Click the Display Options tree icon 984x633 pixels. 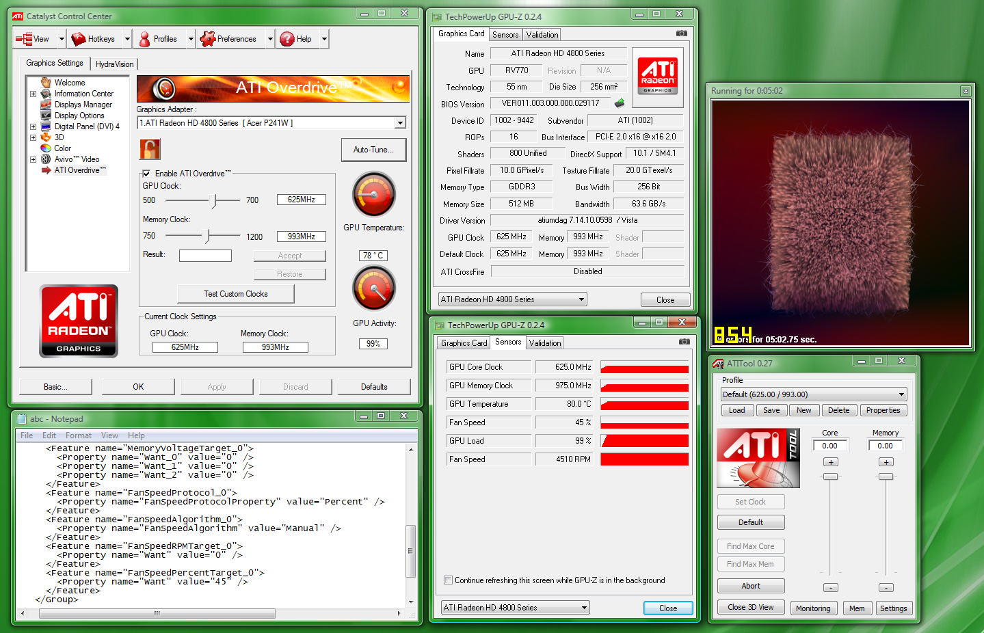46,116
